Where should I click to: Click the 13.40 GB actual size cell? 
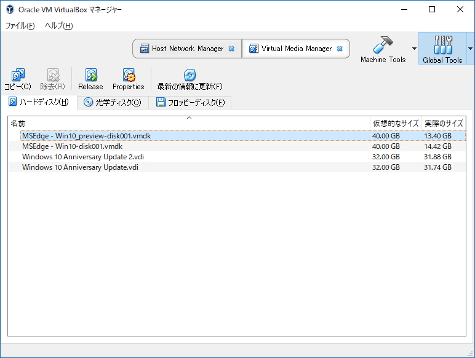(437, 136)
